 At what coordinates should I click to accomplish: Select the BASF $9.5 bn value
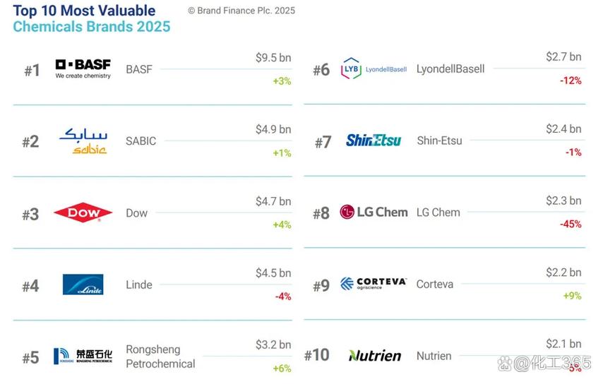[x=273, y=58]
